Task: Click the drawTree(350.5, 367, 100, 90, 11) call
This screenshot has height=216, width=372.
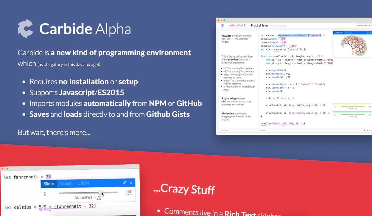Action: (283, 124)
